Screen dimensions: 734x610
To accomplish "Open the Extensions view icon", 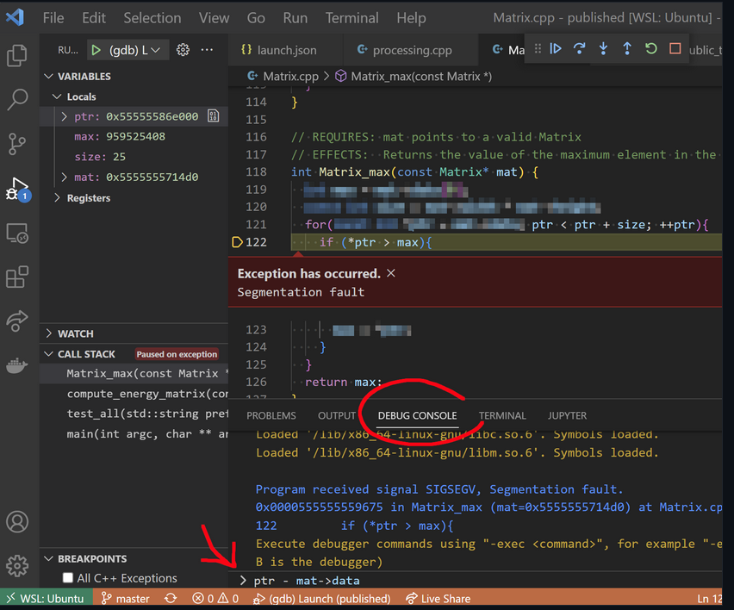I will click(17, 277).
